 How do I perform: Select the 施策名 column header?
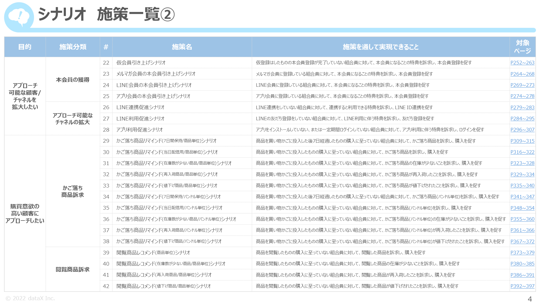[182, 47]
